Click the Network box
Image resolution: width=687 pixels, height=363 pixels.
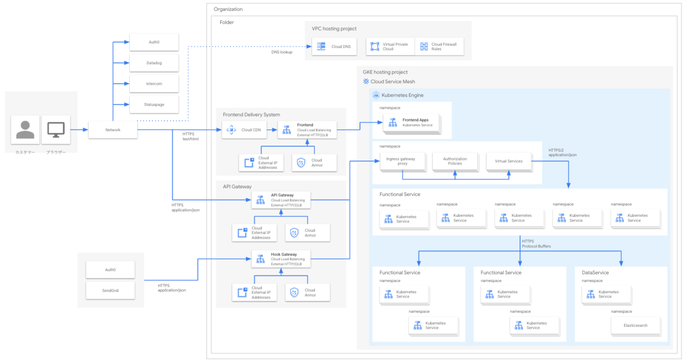click(113, 130)
